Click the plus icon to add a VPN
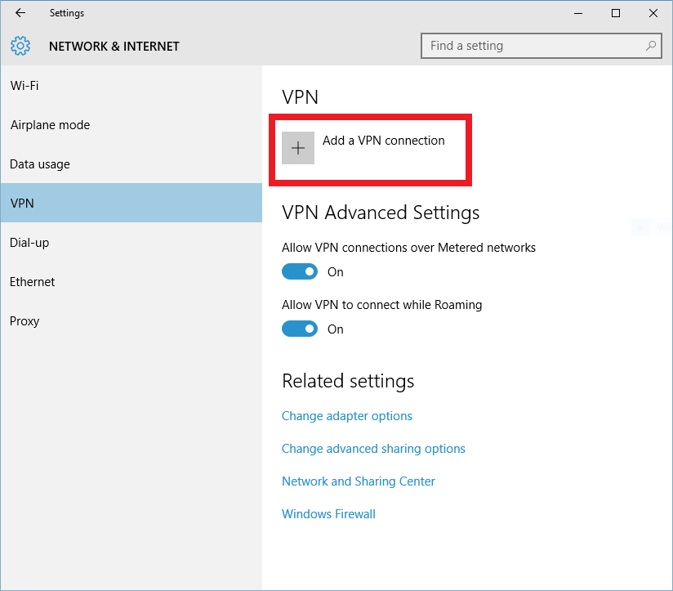Screen dimensions: 673x591 [x=298, y=148]
